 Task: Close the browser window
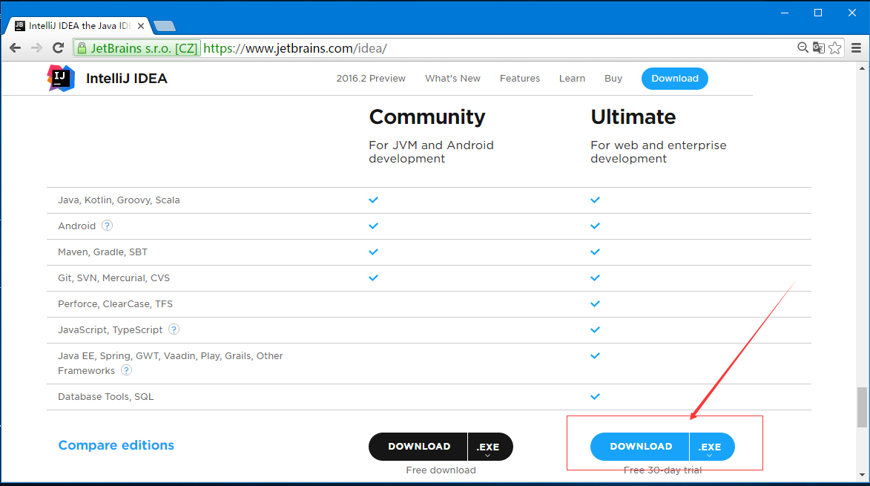point(852,13)
